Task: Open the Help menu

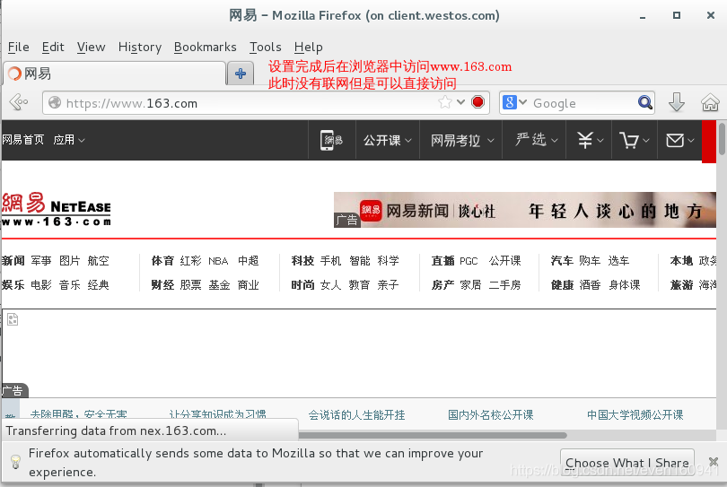Action: tap(309, 48)
